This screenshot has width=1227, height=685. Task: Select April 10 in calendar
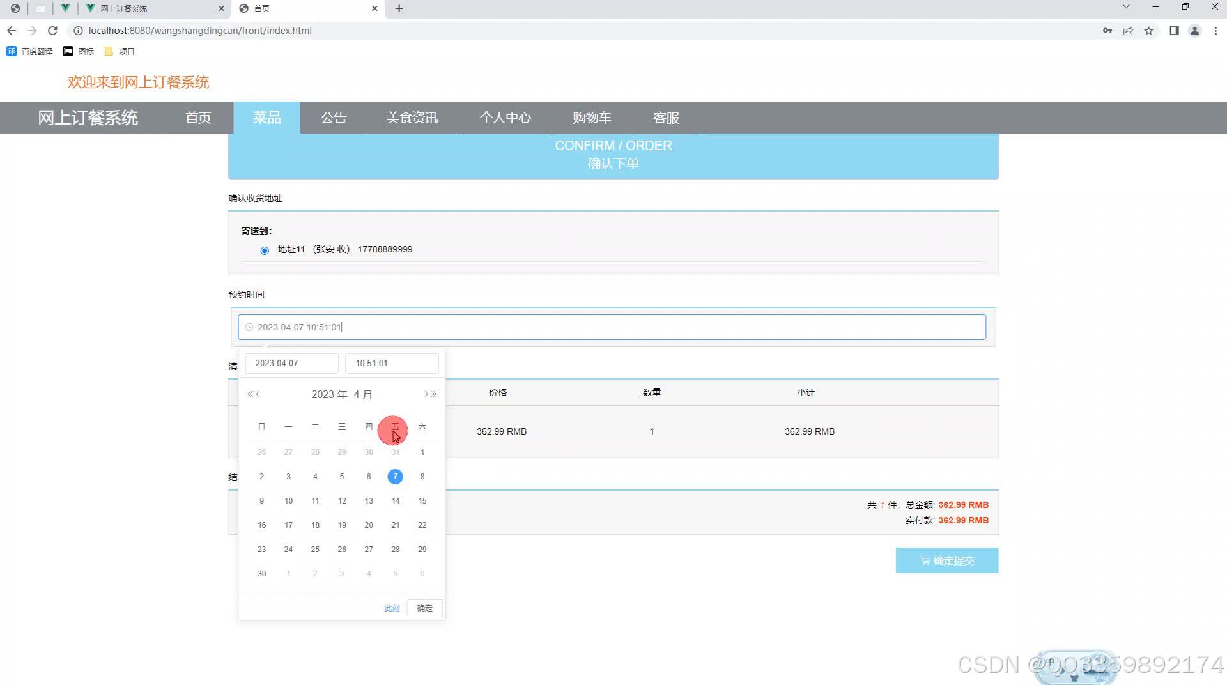tap(288, 501)
